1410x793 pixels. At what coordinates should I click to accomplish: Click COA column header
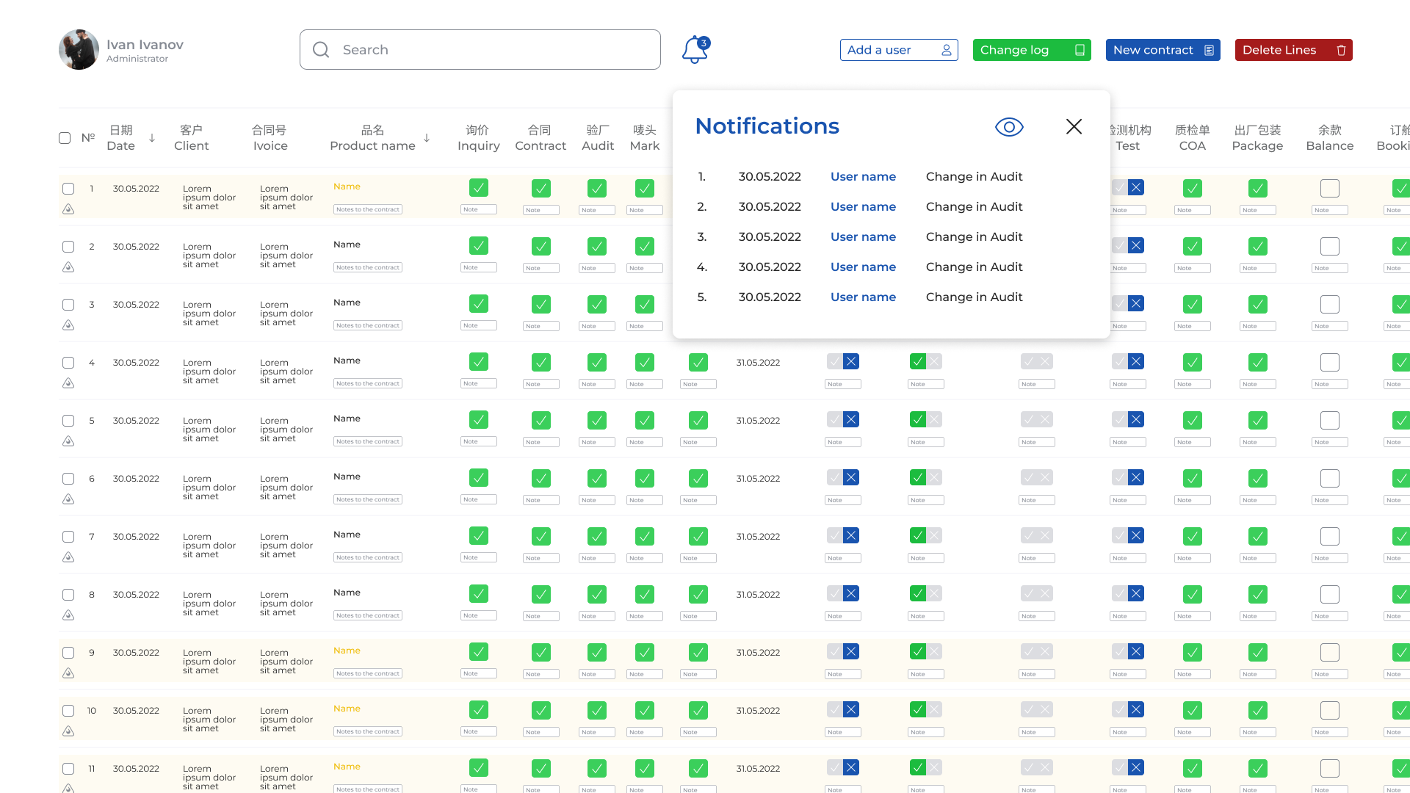coord(1193,138)
